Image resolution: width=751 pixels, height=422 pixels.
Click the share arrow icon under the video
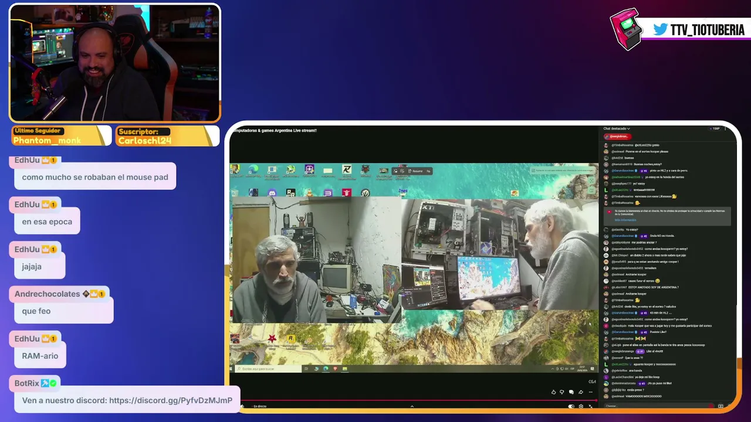(581, 392)
